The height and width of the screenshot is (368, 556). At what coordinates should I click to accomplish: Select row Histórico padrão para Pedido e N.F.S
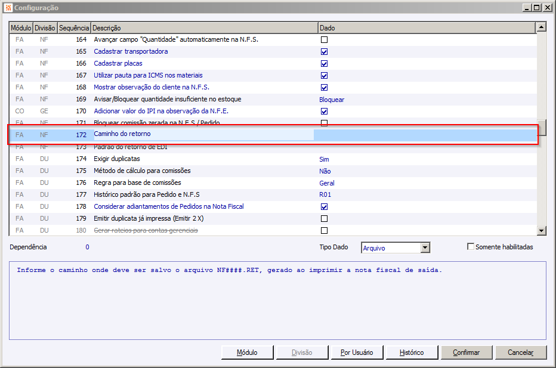coord(273,194)
